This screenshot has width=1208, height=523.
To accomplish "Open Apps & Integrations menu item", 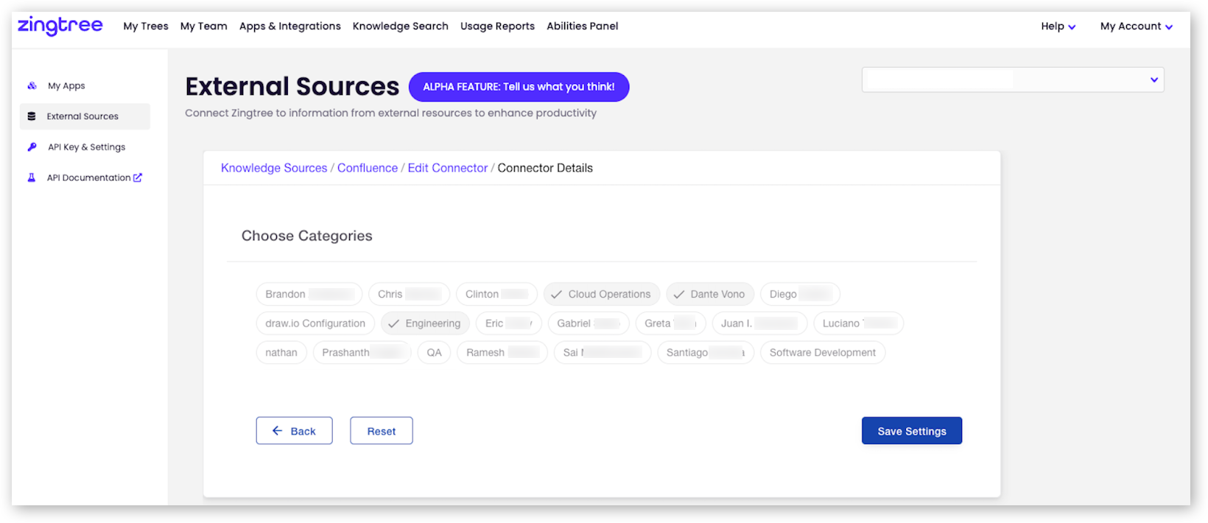I will tap(290, 26).
